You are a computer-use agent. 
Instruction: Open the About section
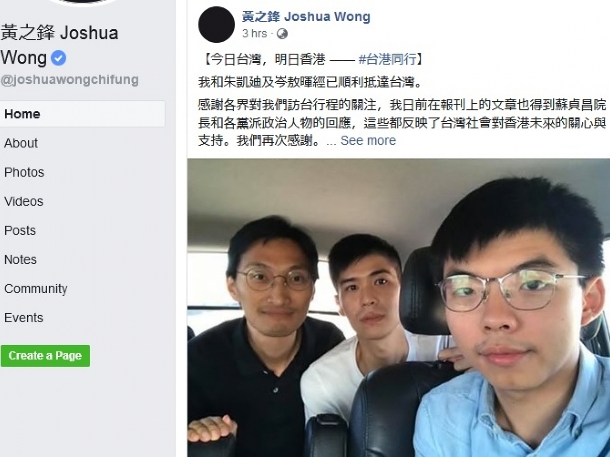point(21,143)
